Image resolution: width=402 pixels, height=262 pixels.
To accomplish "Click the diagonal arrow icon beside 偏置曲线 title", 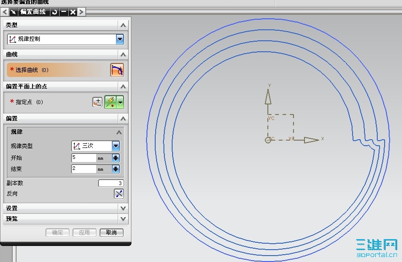I will click(13, 12).
